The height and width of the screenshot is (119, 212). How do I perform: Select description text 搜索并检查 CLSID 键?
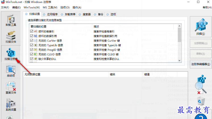pos(106,55)
